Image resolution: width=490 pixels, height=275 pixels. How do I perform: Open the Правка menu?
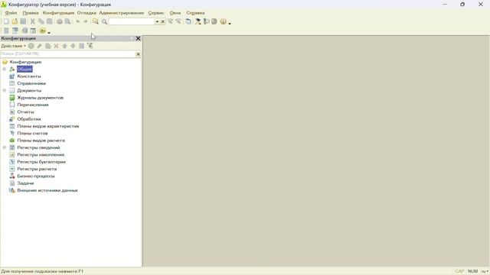[x=31, y=13]
